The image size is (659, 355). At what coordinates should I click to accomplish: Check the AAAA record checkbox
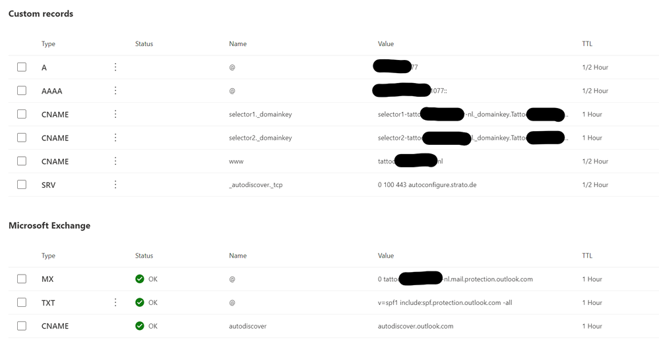(x=22, y=91)
